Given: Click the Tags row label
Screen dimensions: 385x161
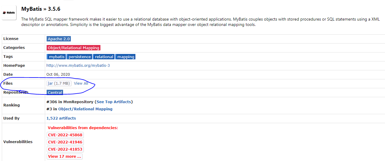Looking at the screenshot, I should pos(8,56).
